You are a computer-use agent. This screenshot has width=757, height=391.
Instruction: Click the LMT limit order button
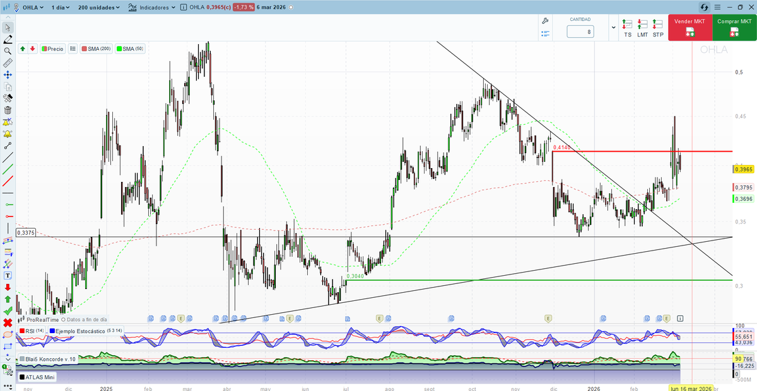tap(643, 28)
